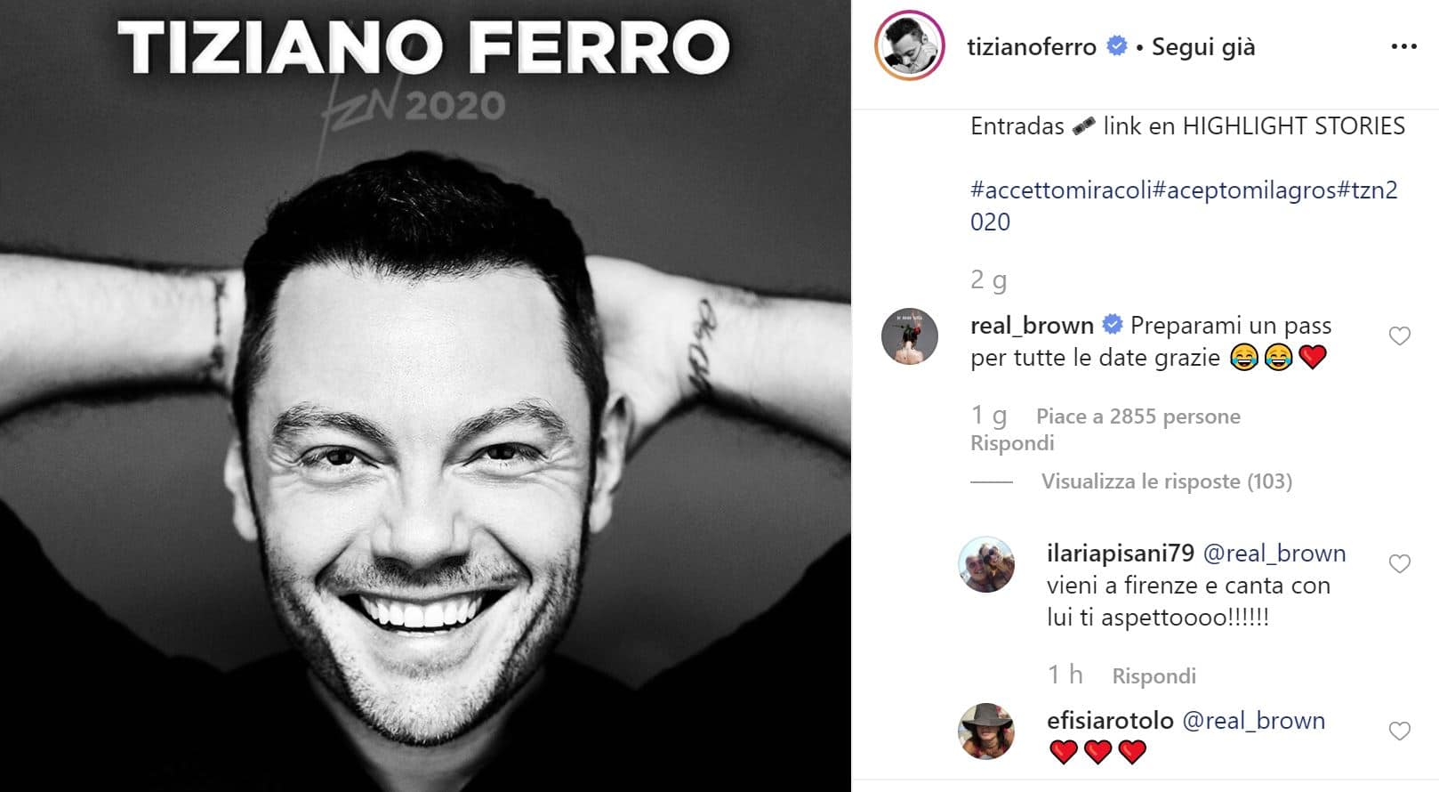Open the #accettomiracoli hashtag
This screenshot has height=792, width=1439.
click(1060, 190)
